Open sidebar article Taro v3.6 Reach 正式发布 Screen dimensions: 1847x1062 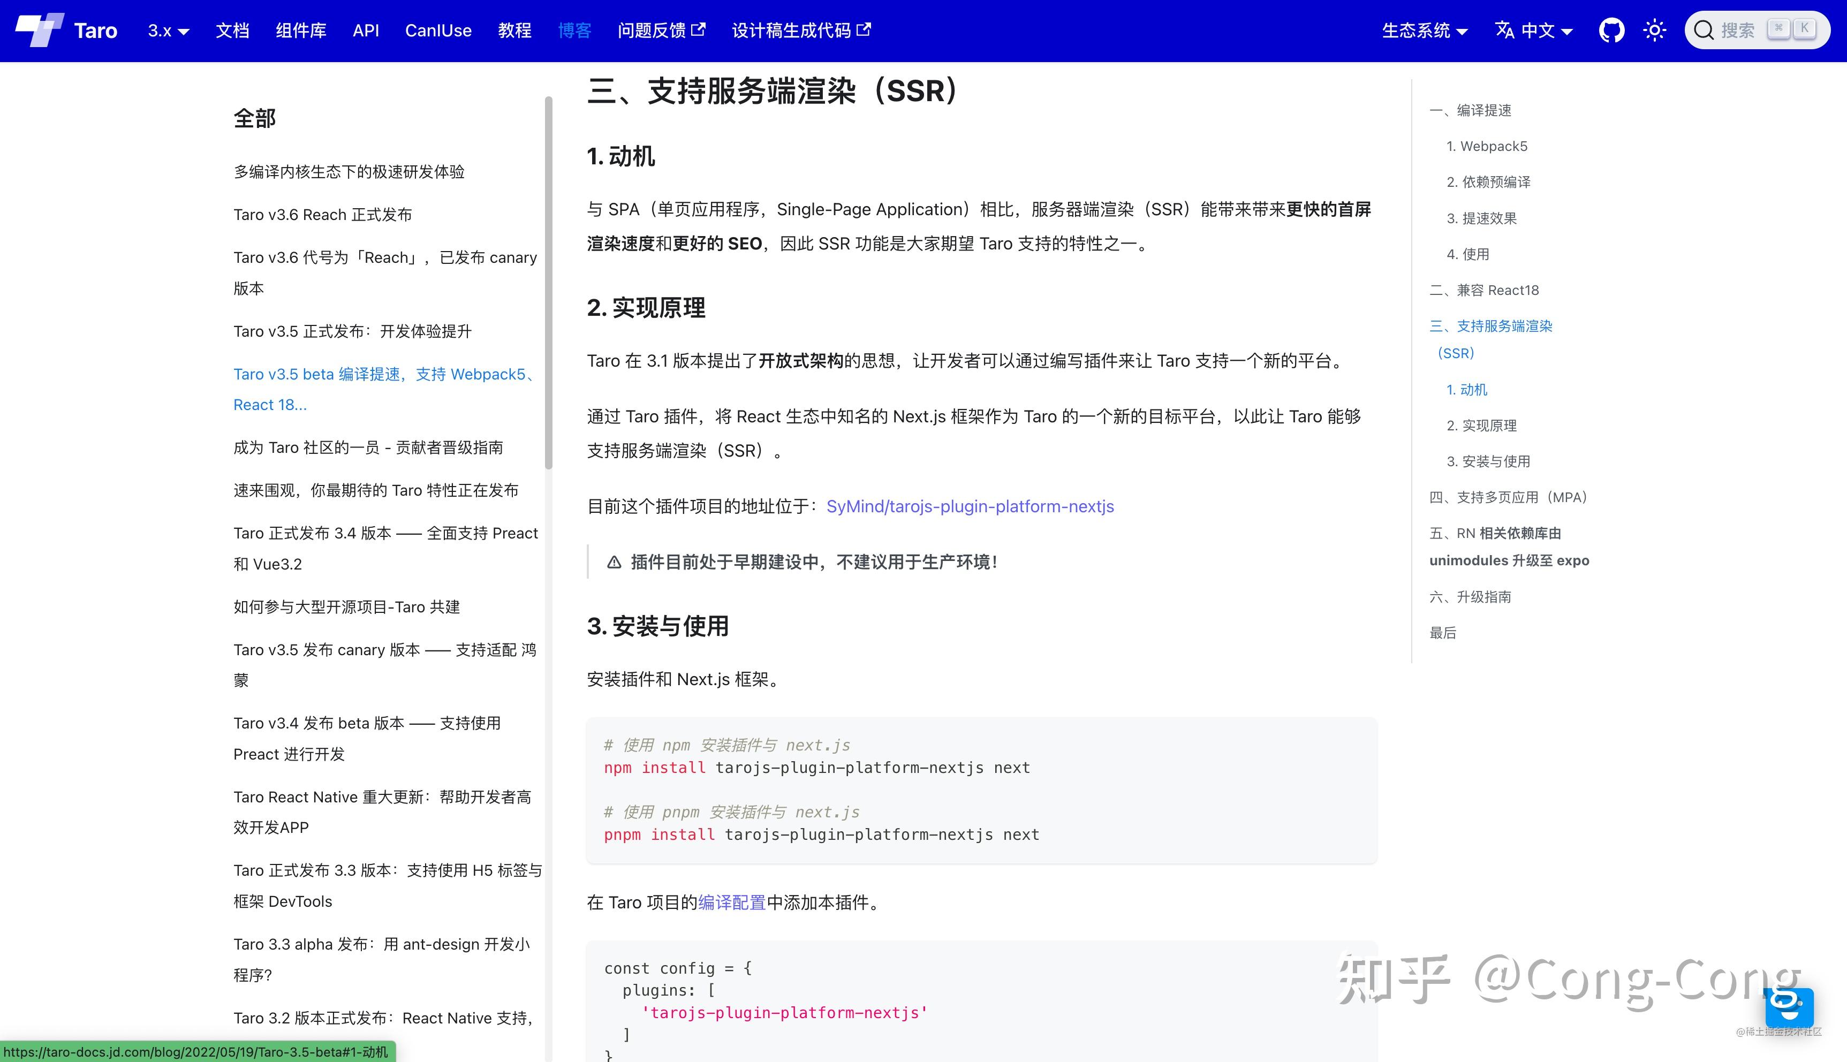pyautogui.click(x=323, y=214)
